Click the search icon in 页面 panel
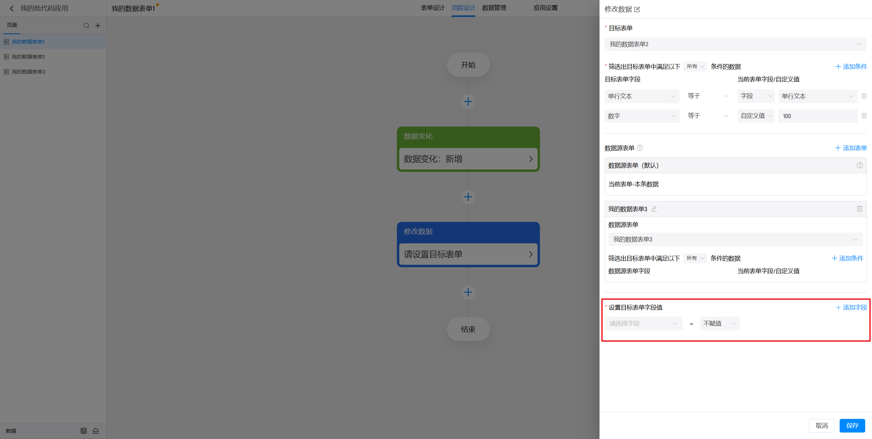The width and height of the screenshot is (872, 439). click(x=86, y=26)
